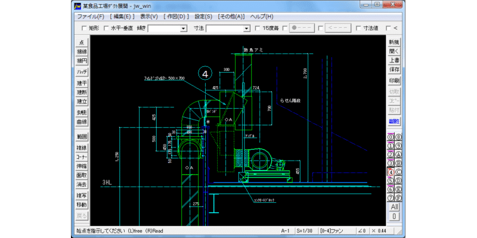The height and width of the screenshot is (238, 477).
Task: Select the 多角形 polygon tool
Action: tap(82, 112)
